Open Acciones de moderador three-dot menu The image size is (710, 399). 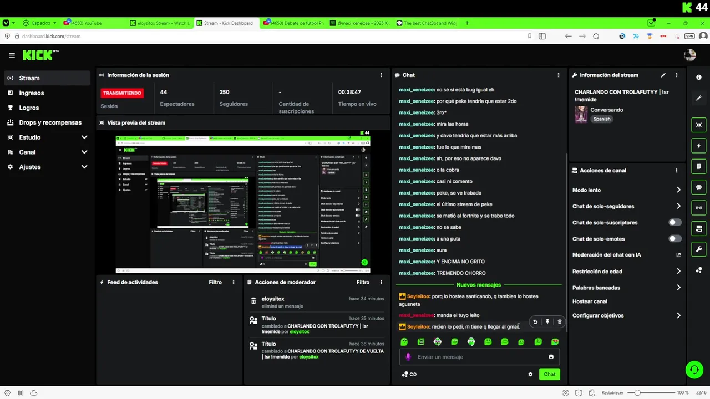point(381,282)
